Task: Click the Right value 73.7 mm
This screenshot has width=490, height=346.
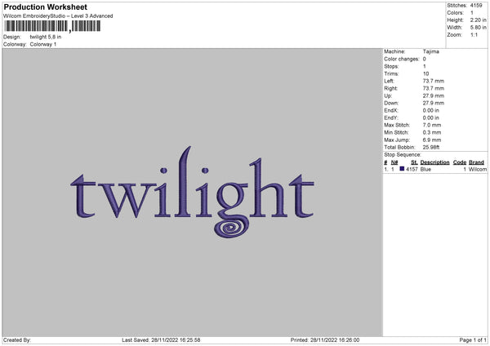Action: pos(433,88)
